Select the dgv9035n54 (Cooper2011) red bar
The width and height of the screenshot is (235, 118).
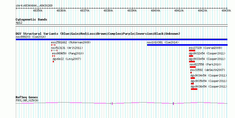click(x=192, y=84)
